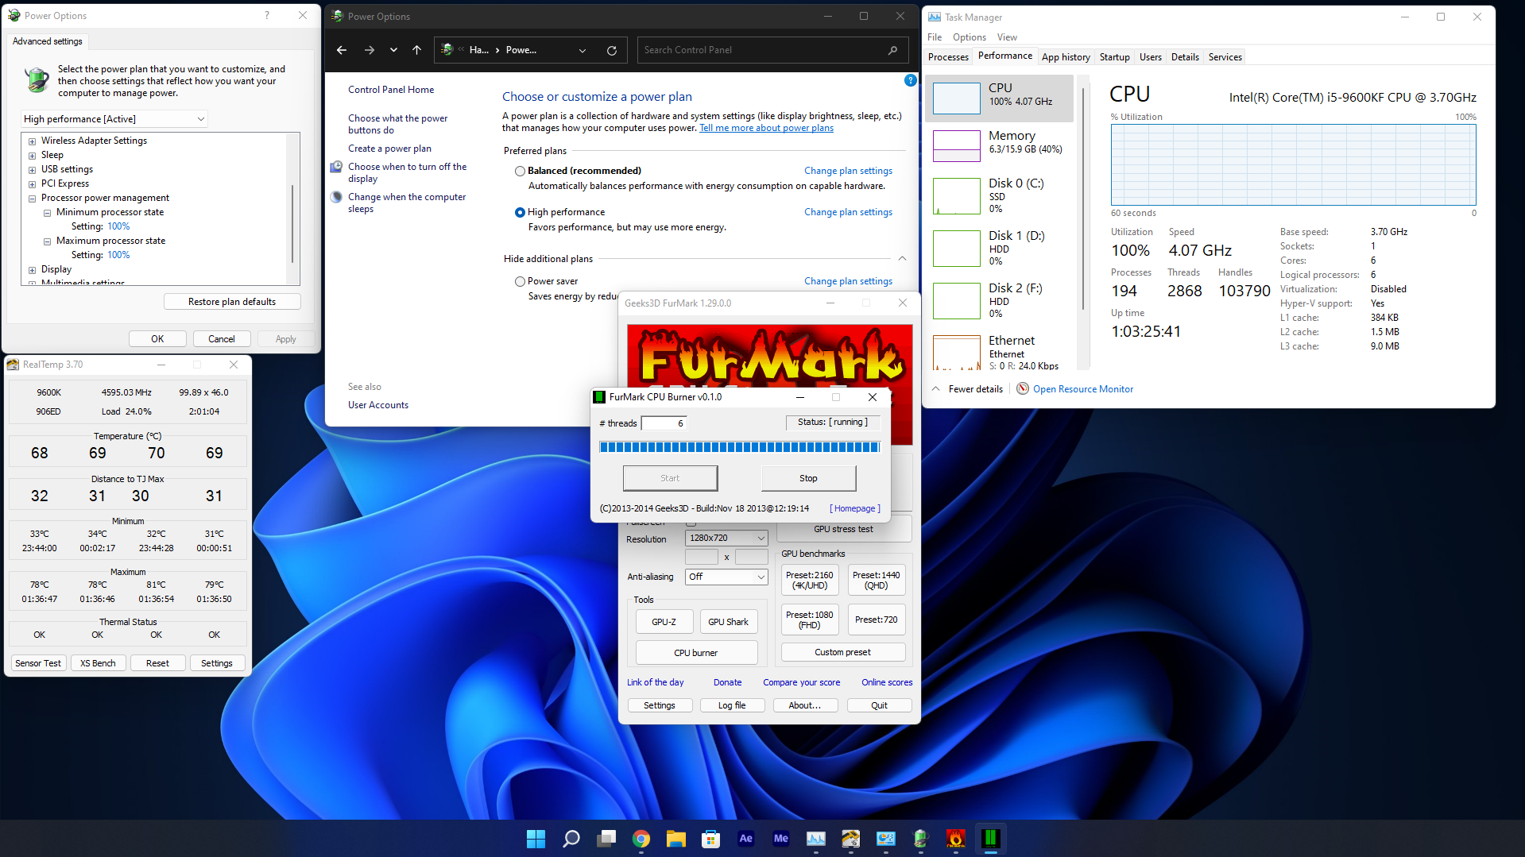Open FurMark Resolution dropdown 1280x720
The image size is (1525, 857).
726,538
